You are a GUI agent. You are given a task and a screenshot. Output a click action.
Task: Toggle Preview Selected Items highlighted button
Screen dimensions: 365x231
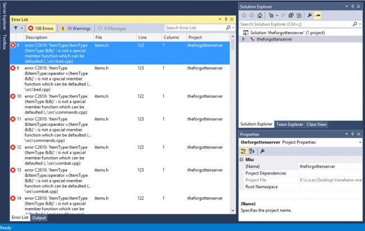317,16
